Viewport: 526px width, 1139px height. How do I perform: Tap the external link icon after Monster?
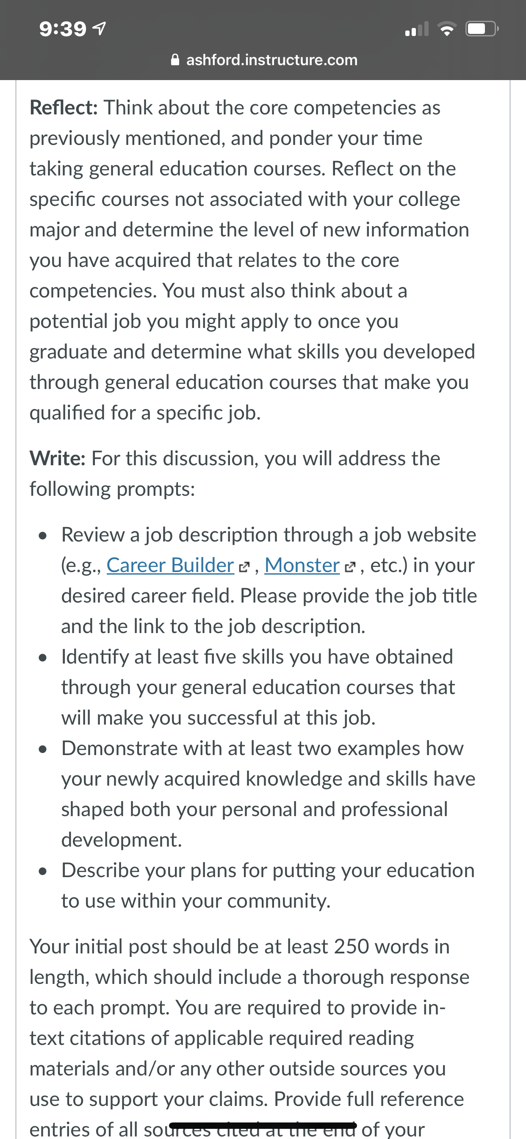click(350, 567)
